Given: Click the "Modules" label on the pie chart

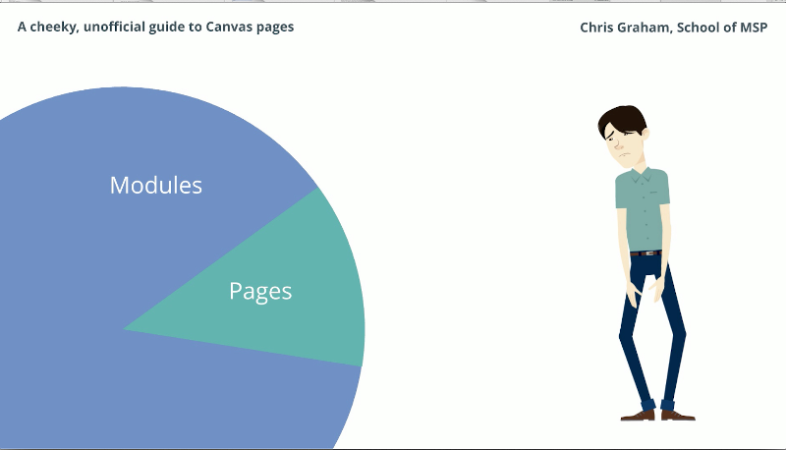Looking at the screenshot, I should 156,185.
